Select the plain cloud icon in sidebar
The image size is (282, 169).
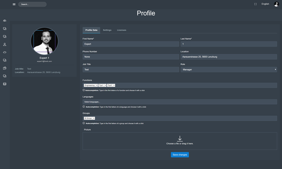[x=5, y=52]
